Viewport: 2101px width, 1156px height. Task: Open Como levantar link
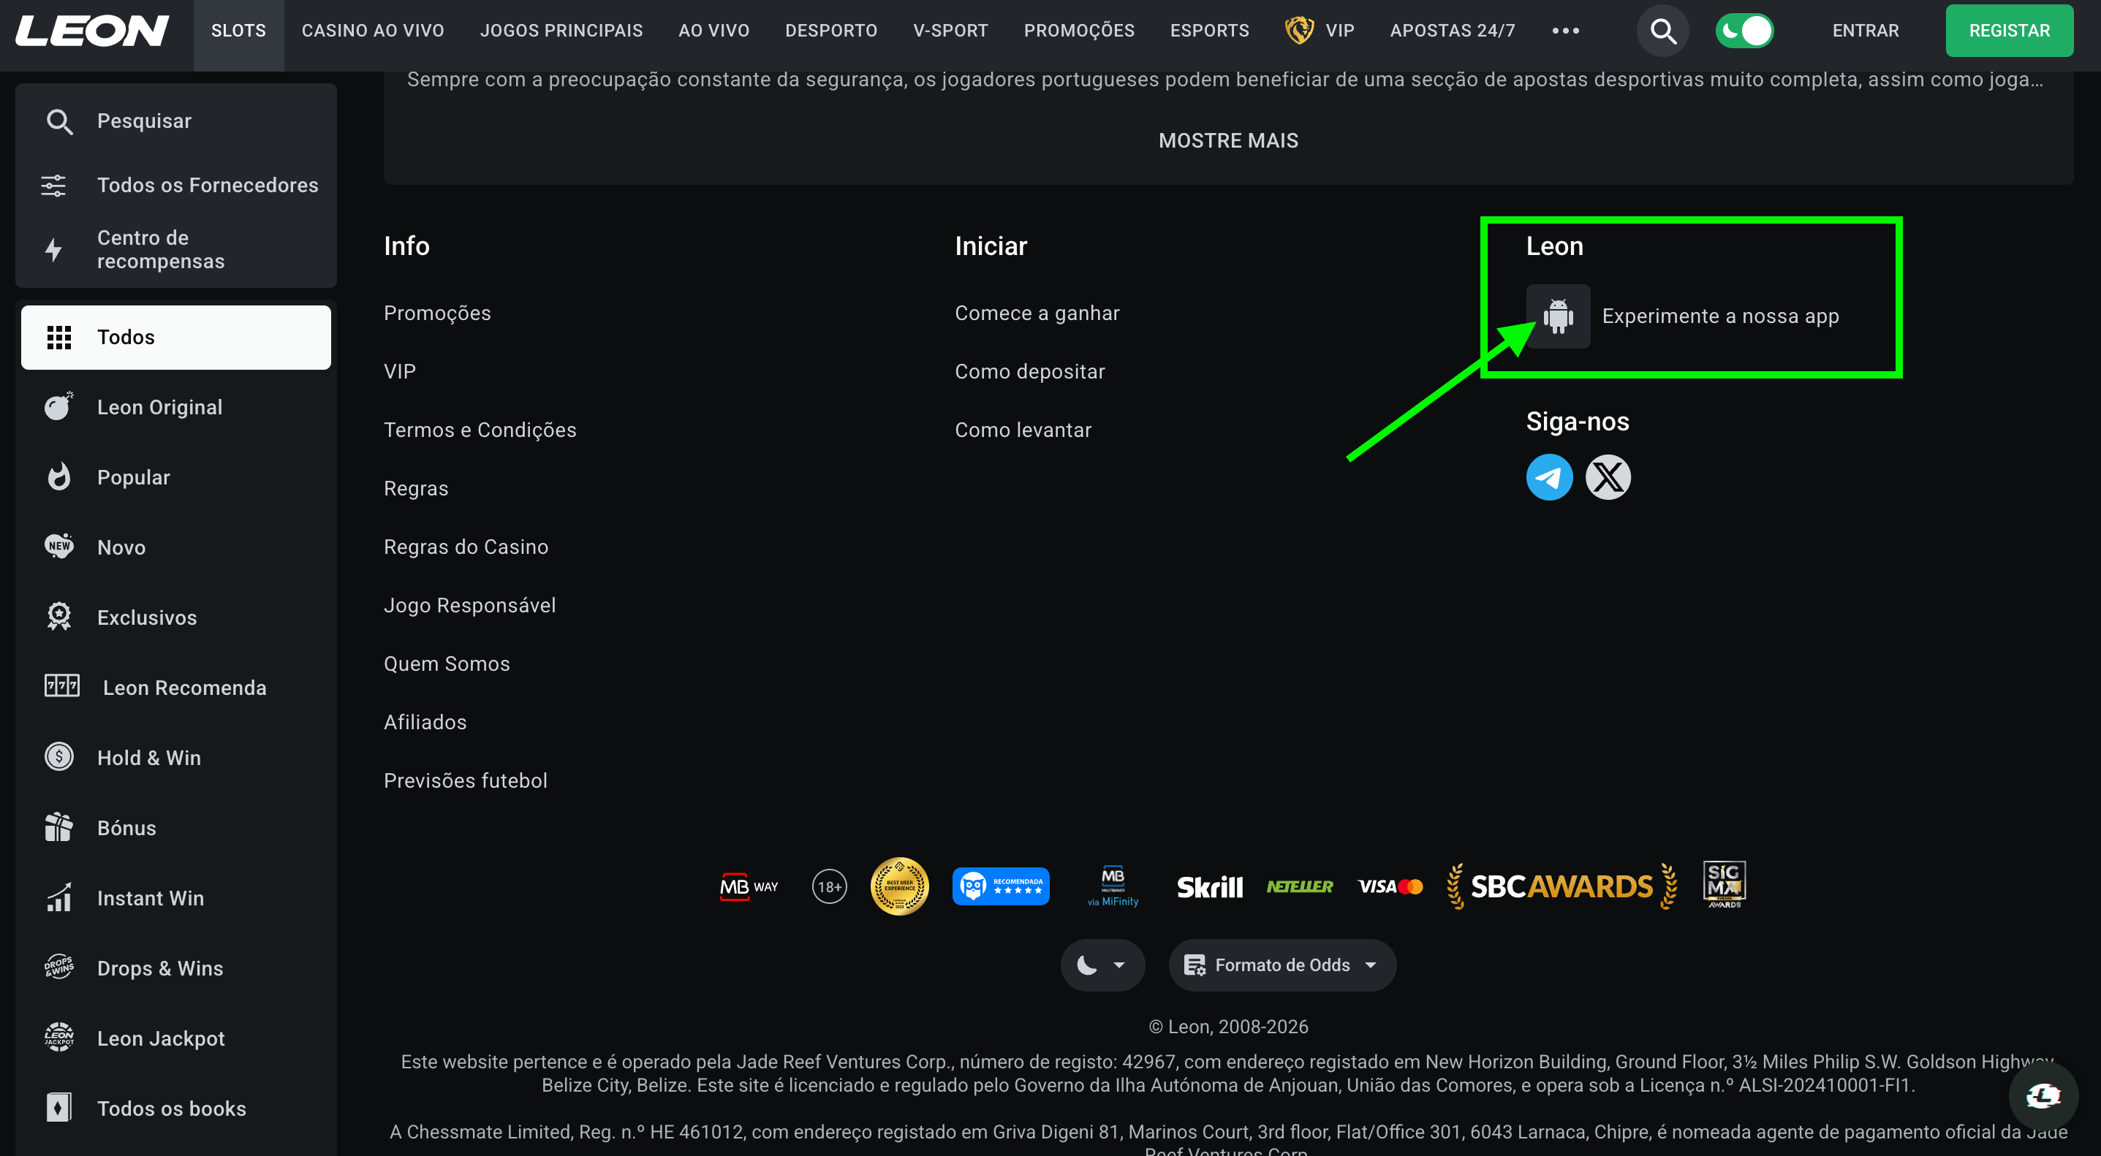[1023, 430]
